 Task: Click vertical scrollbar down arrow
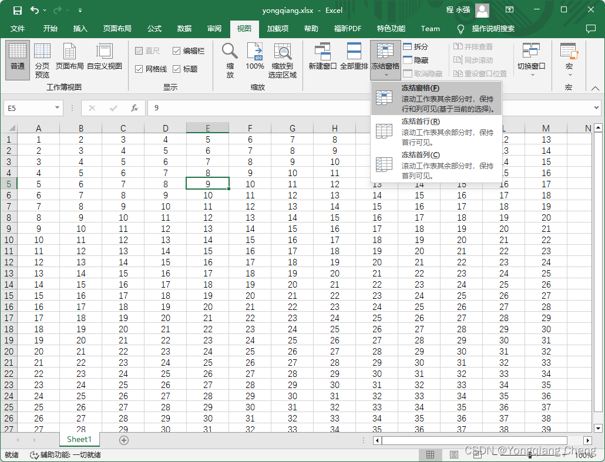click(598, 428)
